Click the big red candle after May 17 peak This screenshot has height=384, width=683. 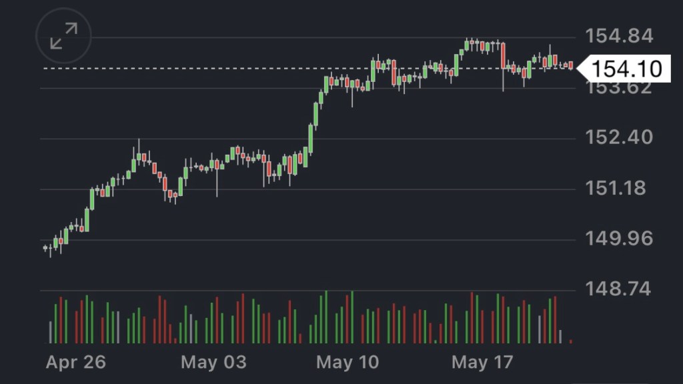[x=503, y=56]
